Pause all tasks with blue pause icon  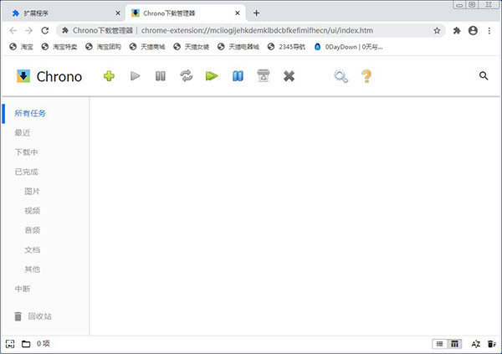[x=238, y=76]
